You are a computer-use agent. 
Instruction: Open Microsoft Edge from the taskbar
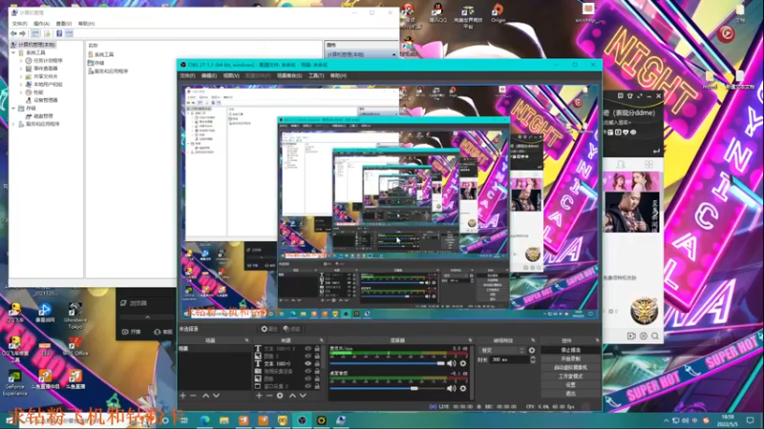click(x=204, y=420)
